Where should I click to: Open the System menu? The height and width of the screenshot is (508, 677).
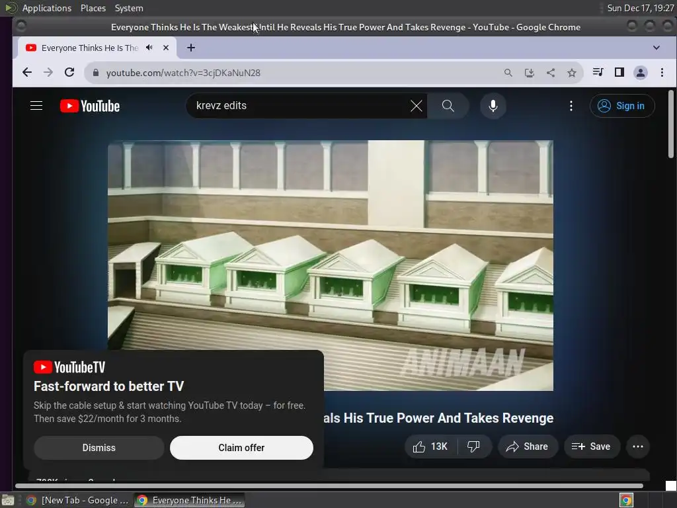129,8
